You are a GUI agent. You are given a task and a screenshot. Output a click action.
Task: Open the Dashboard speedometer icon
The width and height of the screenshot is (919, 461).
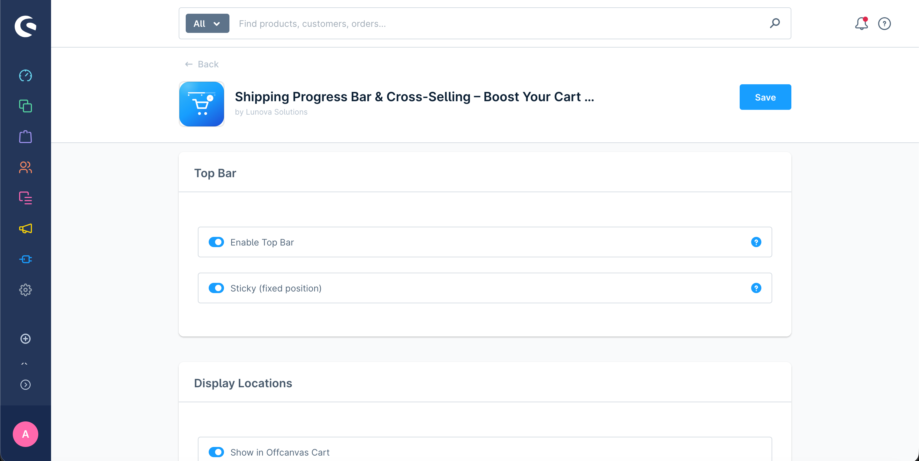(25, 75)
